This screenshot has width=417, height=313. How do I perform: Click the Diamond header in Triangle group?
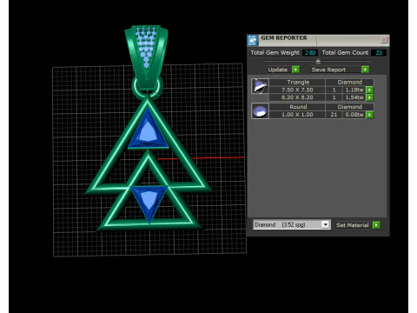pos(349,83)
